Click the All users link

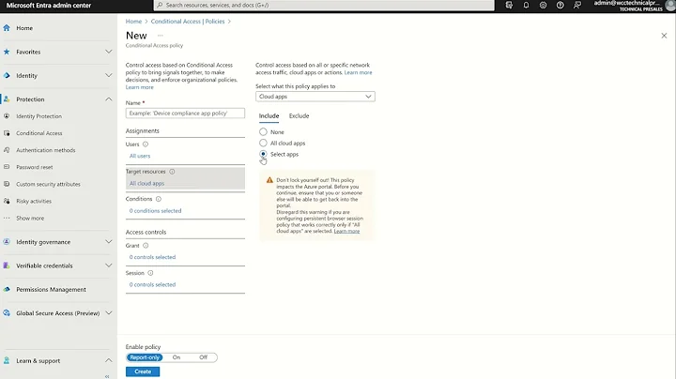tap(140, 156)
